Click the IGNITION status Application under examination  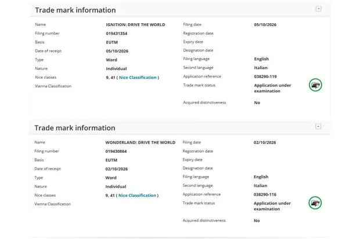coord(272,88)
